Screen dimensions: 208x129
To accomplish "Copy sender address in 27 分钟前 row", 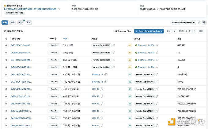I will [114, 53].
